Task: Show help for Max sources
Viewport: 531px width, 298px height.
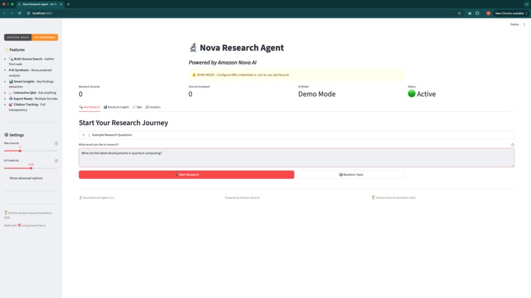Action: click(x=56, y=143)
